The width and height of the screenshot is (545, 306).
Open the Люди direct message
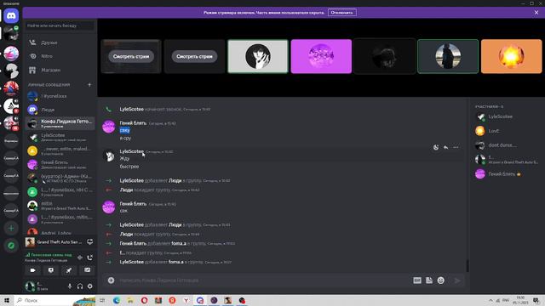60,110
